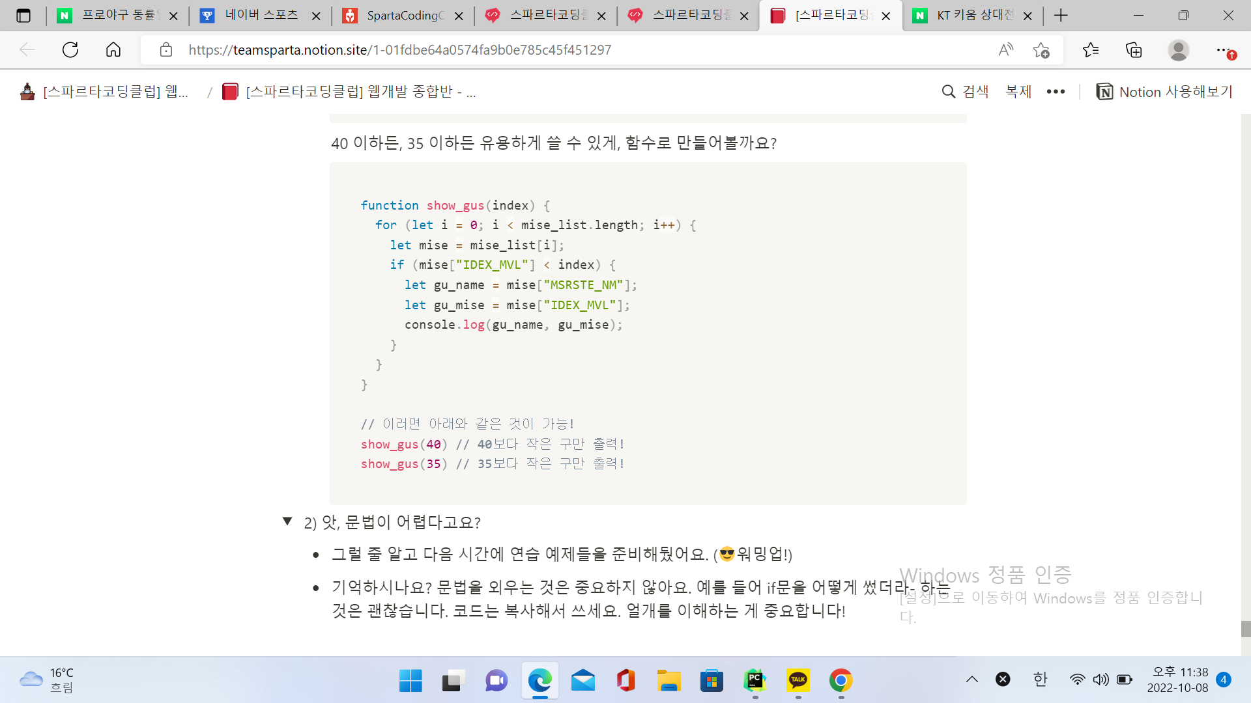Open Windows Start menu
The width and height of the screenshot is (1251, 703).
[x=410, y=680]
